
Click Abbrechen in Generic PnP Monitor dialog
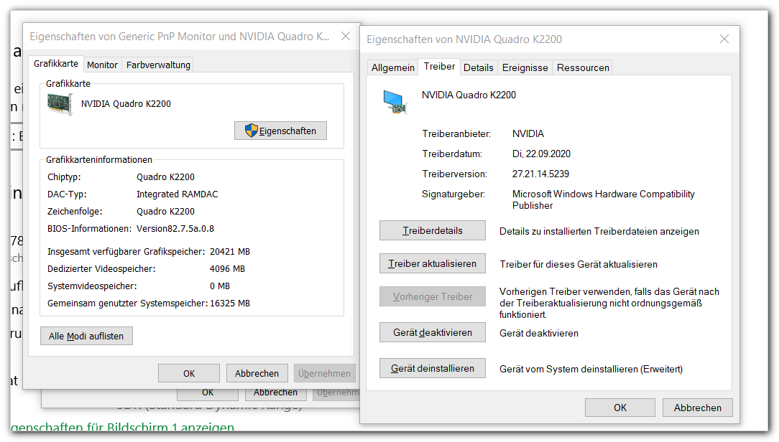257,374
